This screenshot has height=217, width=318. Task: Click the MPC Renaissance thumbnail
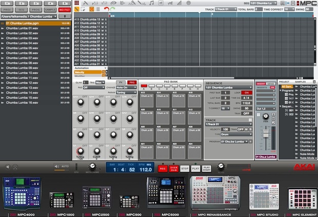[215, 192]
